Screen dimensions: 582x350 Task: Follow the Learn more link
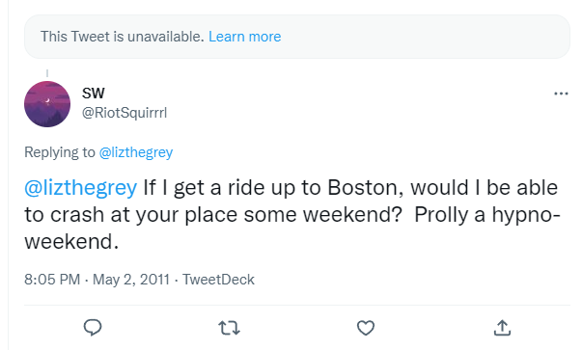tap(244, 37)
